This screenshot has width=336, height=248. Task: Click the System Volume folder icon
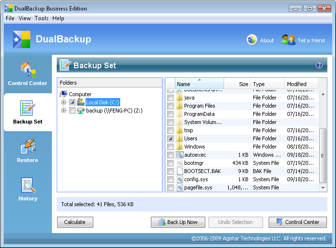coord(179,122)
